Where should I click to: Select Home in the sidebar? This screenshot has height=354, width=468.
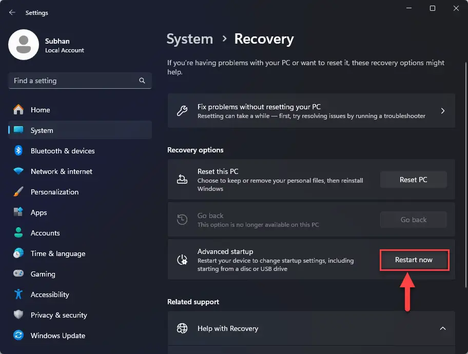tap(41, 110)
